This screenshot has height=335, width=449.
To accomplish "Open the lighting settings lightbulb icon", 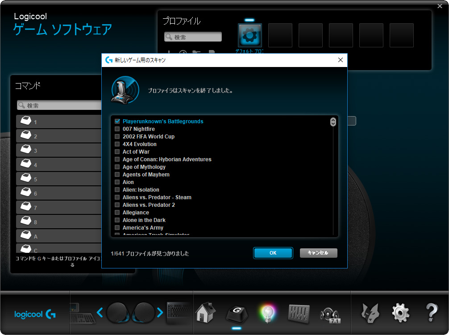I will tap(267, 313).
